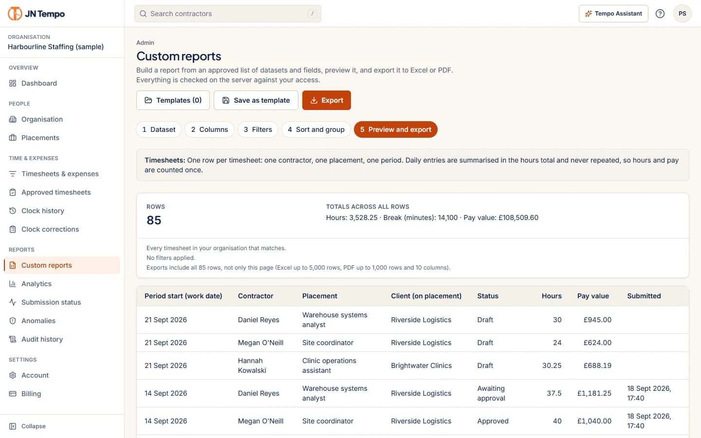This screenshot has height=438, width=701.
Task: Click the Contractor column header
Action: 256,296
